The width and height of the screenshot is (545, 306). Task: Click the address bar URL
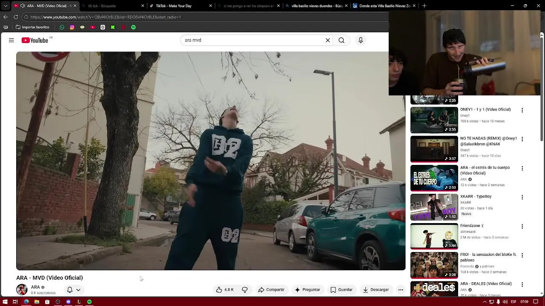point(106,17)
